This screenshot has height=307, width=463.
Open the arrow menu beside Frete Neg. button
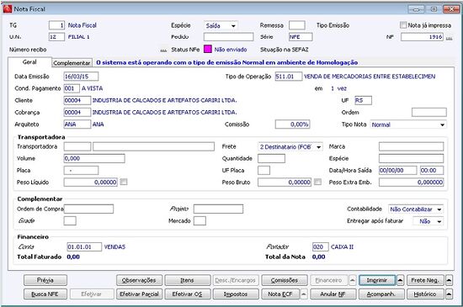449,280
